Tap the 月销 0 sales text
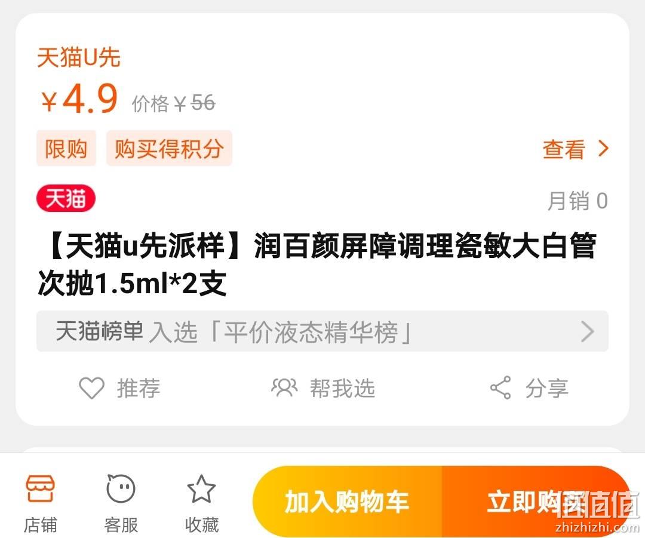645x538 pixels. point(578,201)
